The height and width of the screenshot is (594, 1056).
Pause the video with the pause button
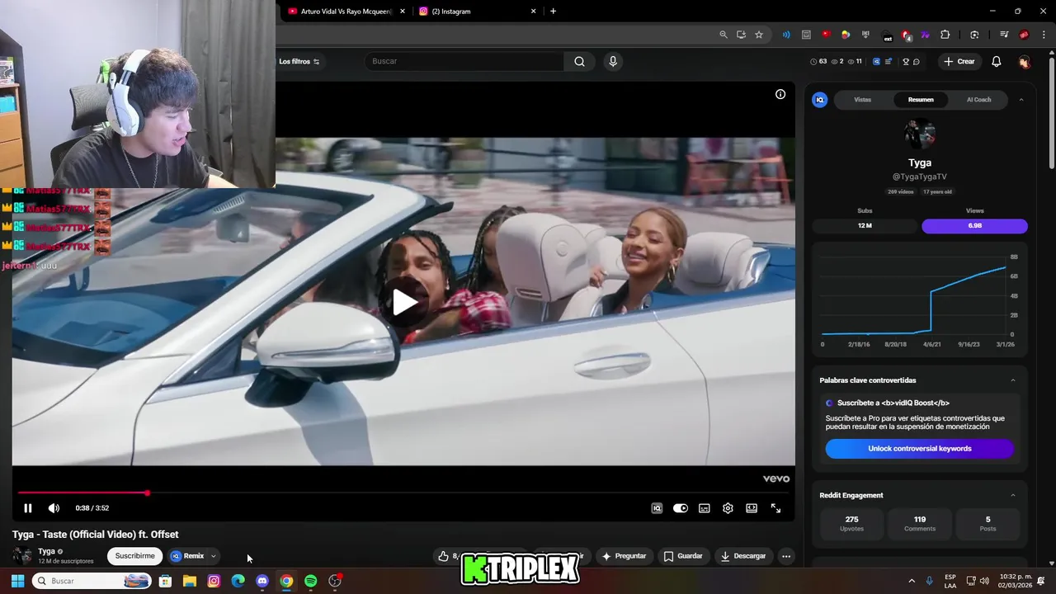click(x=28, y=508)
